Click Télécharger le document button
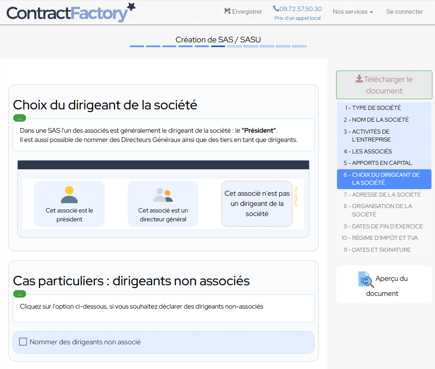 click(384, 85)
